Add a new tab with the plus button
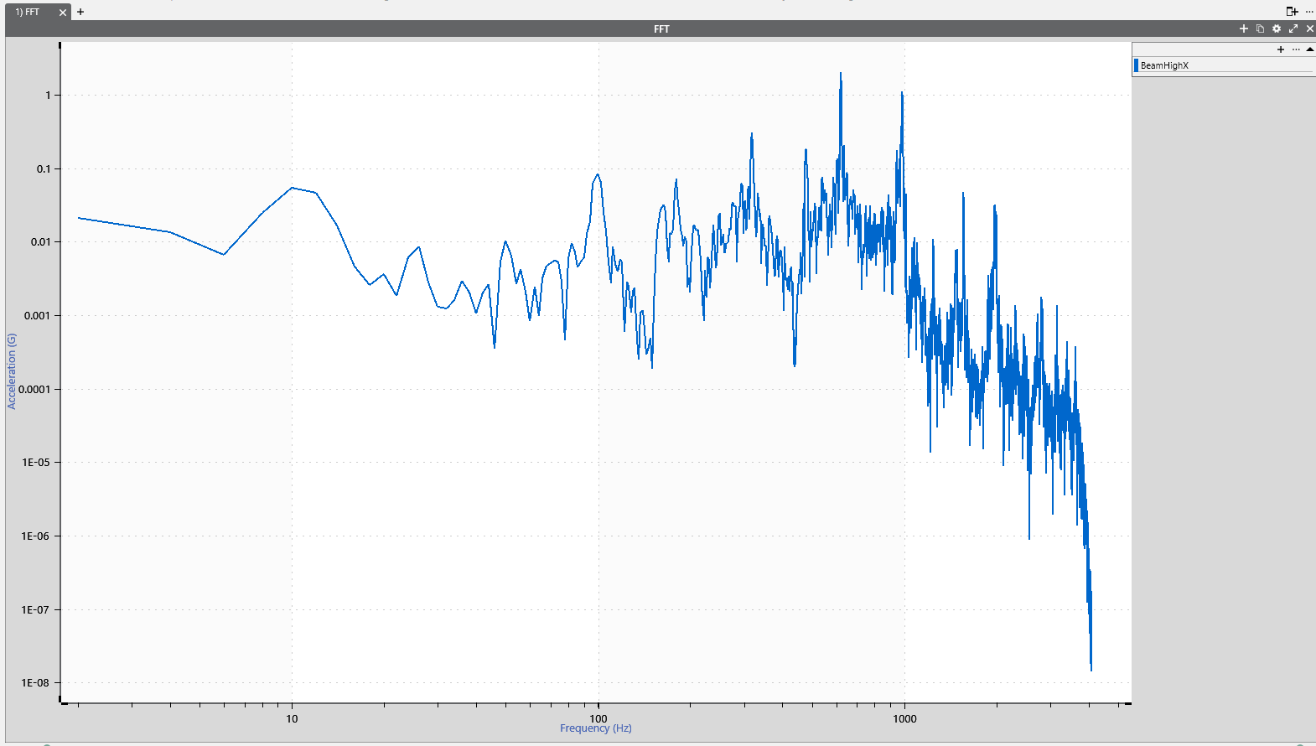 pyautogui.click(x=80, y=12)
